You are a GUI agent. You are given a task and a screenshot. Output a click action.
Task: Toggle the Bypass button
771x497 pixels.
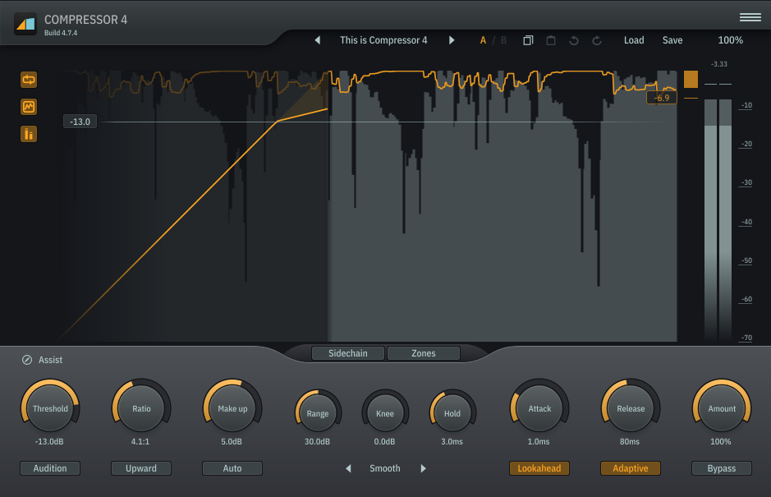click(722, 468)
